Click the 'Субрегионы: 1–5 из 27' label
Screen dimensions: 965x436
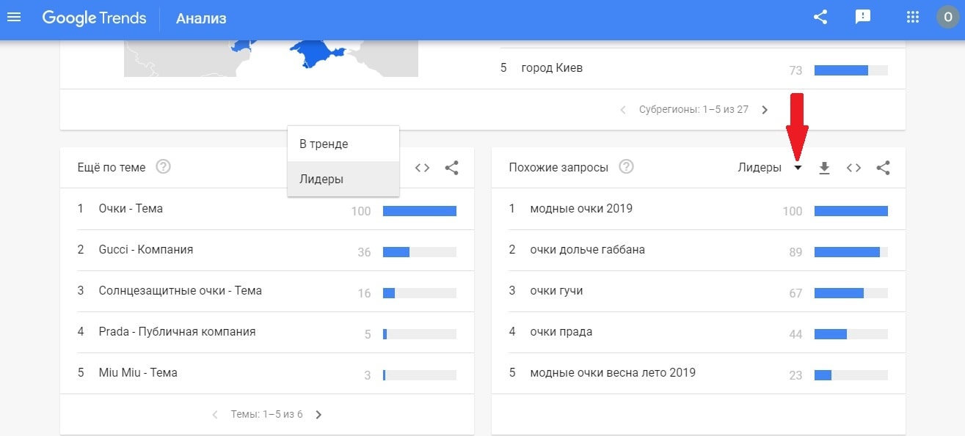[x=693, y=110]
